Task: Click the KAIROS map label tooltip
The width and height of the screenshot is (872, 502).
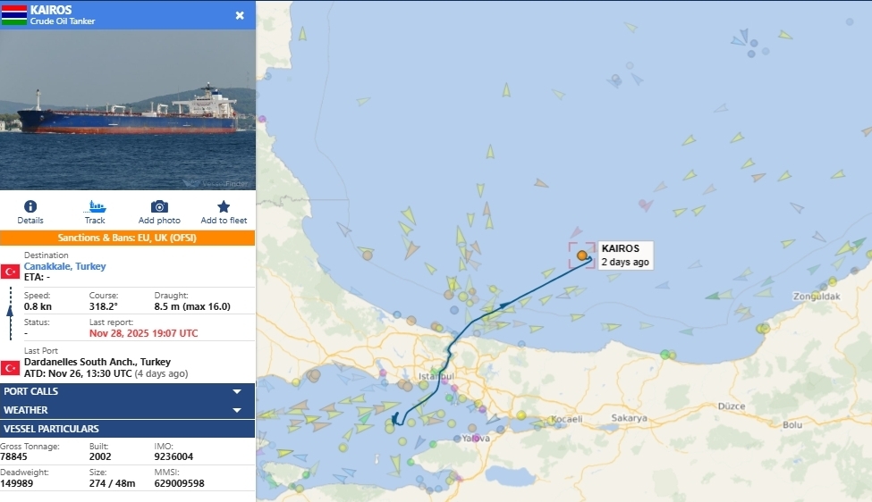Action: click(625, 255)
